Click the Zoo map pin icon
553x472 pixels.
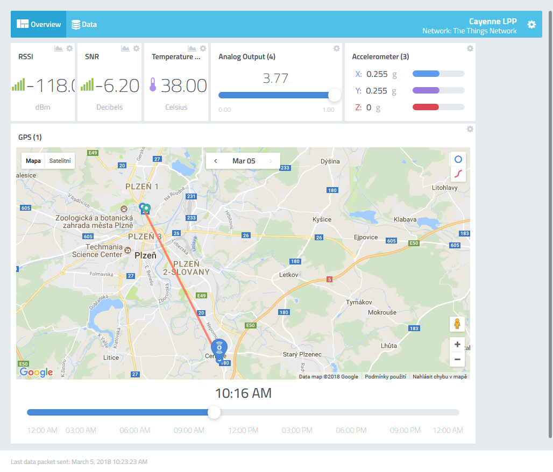[124, 209]
